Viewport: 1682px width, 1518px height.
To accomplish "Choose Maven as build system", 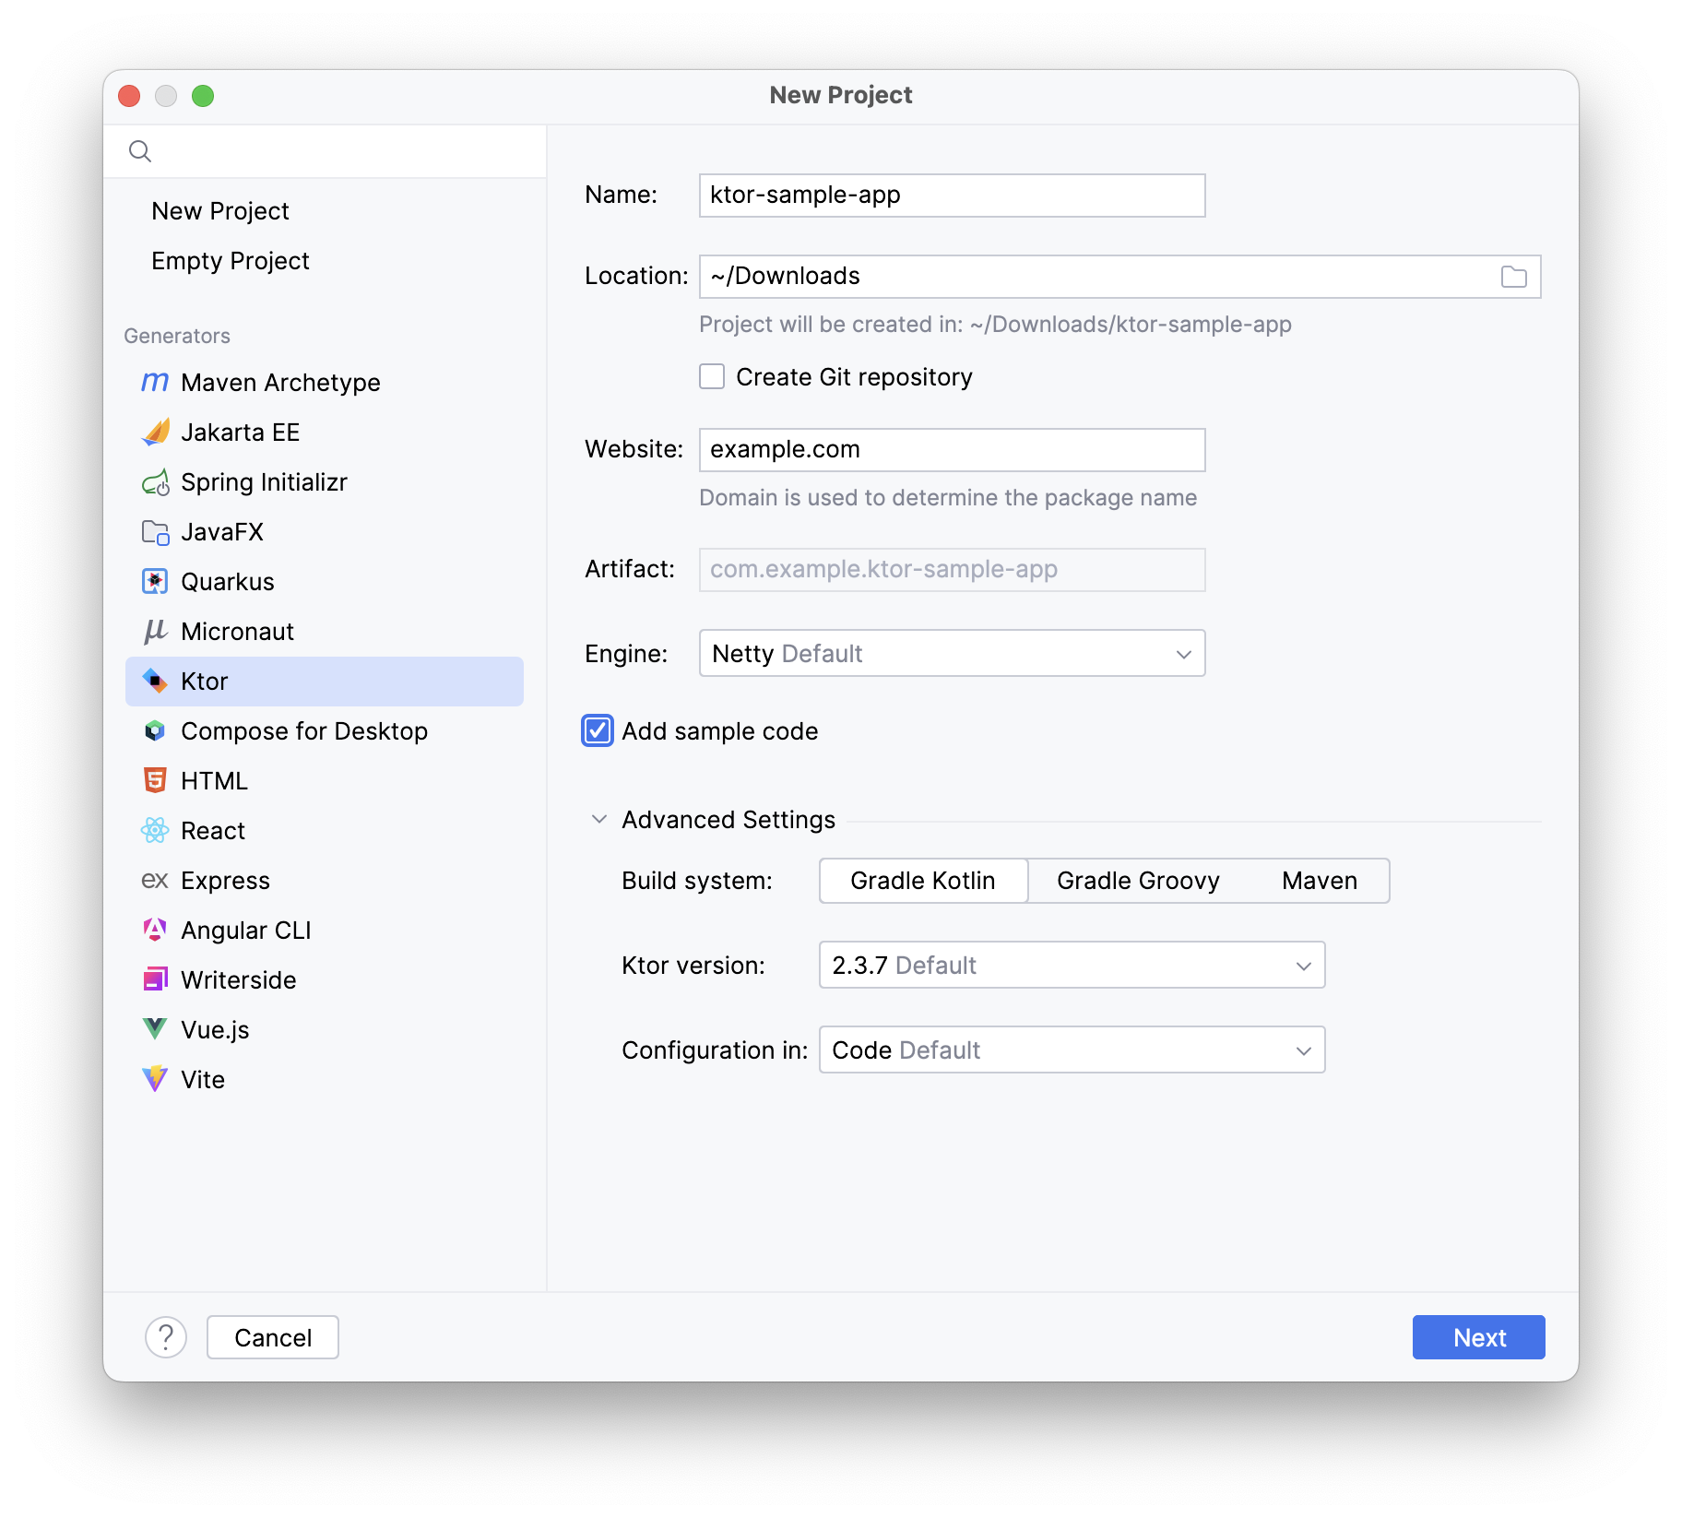I will coord(1319,881).
